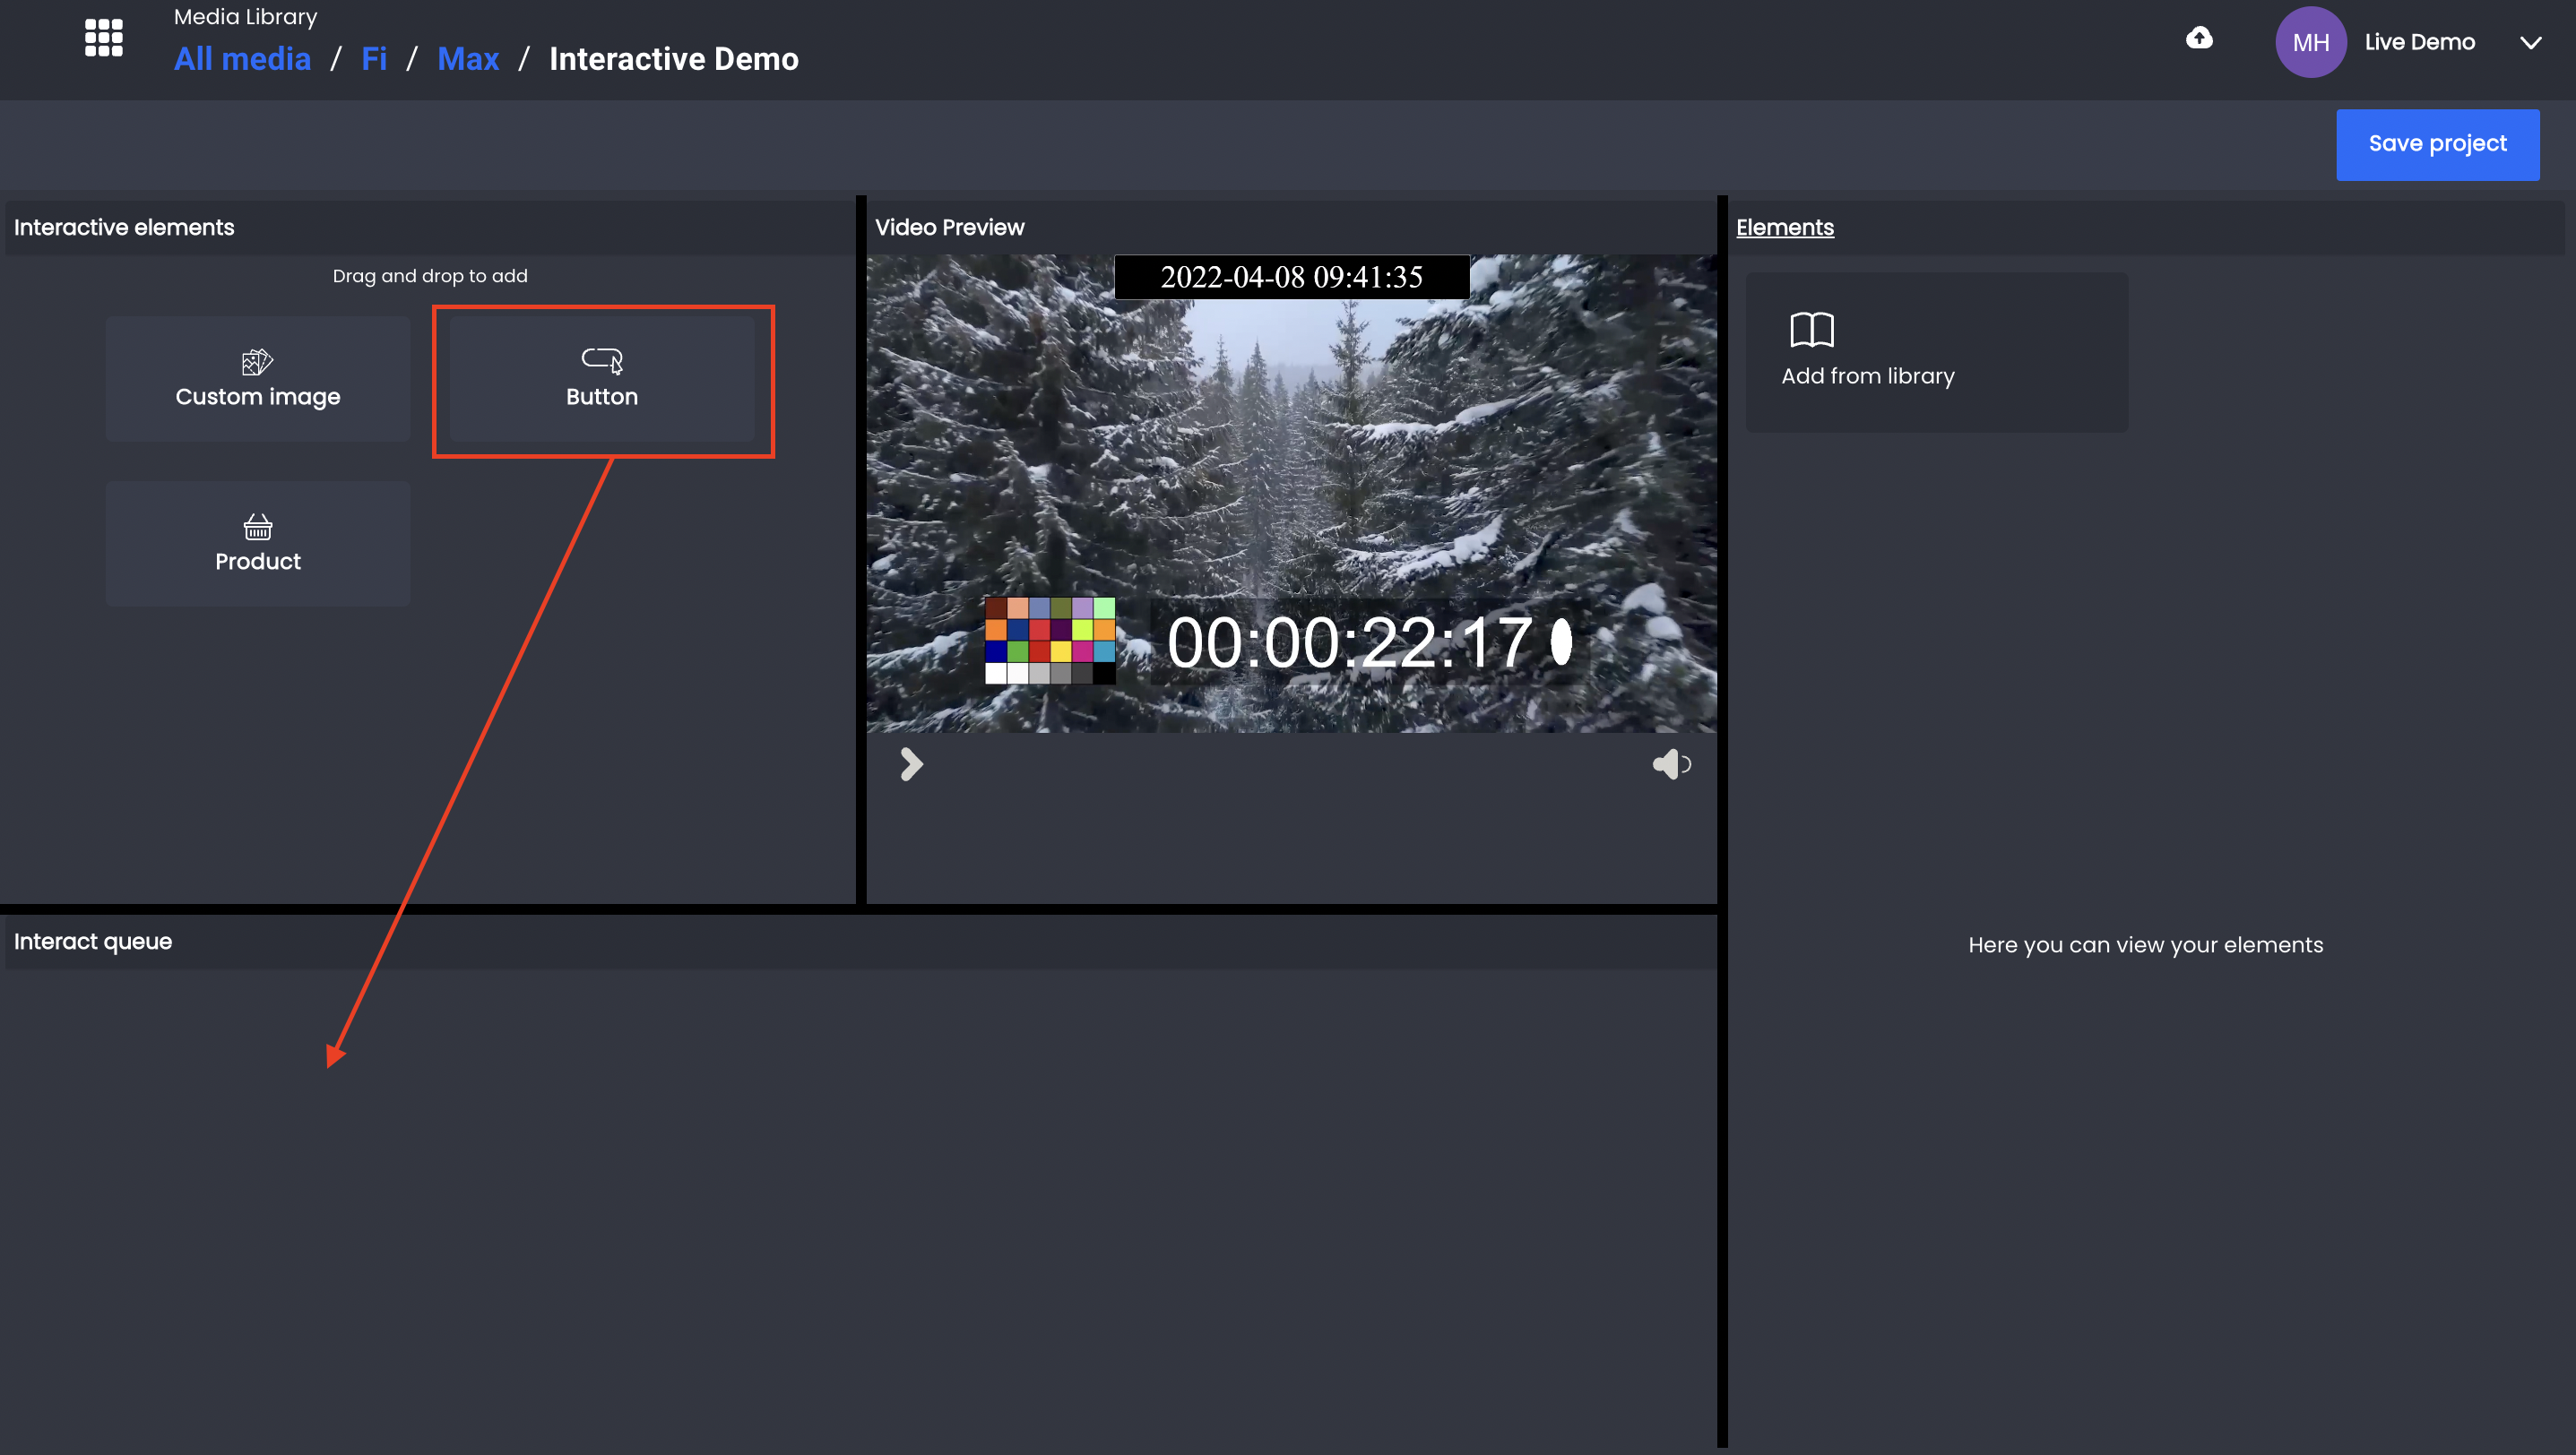
Task: Expand the Live Demo account dropdown
Action: [2530, 43]
